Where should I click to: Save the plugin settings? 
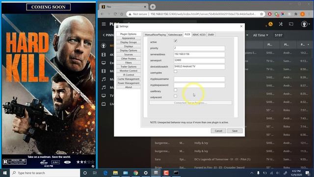click(x=235, y=131)
